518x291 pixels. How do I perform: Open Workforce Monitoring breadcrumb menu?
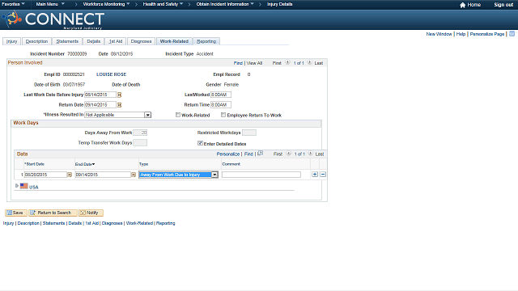(106, 4)
